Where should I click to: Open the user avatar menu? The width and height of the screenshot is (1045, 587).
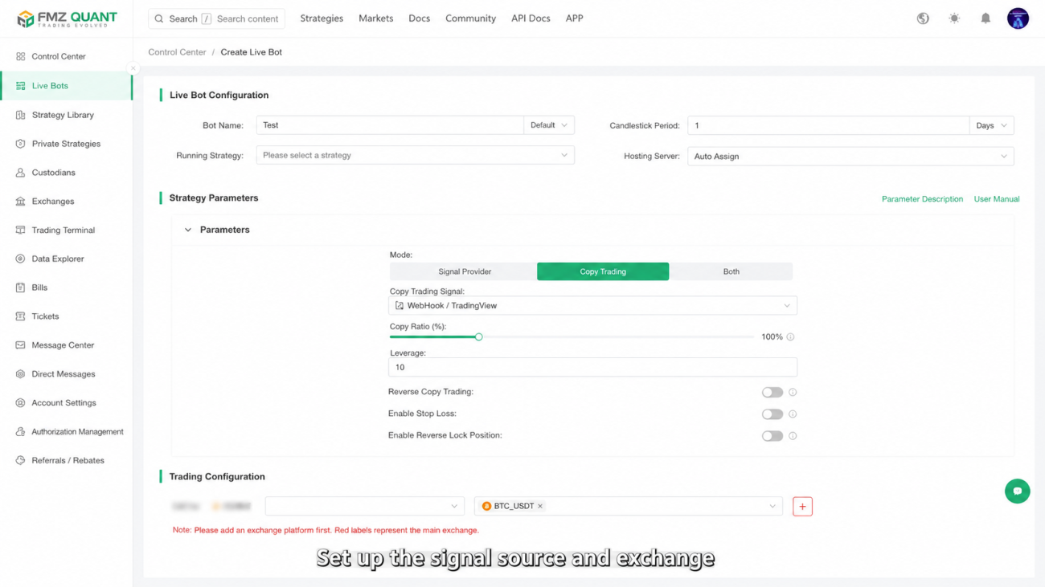pyautogui.click(x=1018, y=18)
